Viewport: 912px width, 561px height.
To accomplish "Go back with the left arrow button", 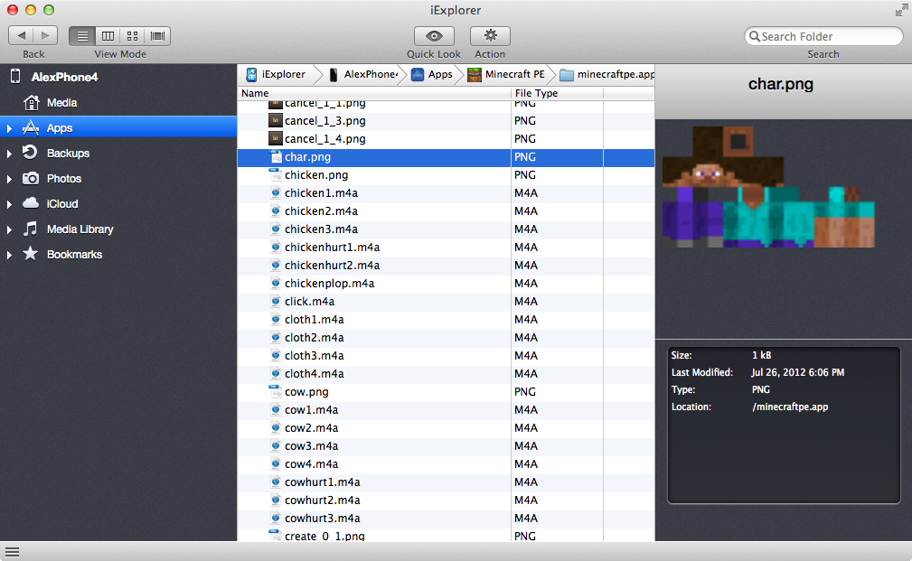I will pos(21,36).
